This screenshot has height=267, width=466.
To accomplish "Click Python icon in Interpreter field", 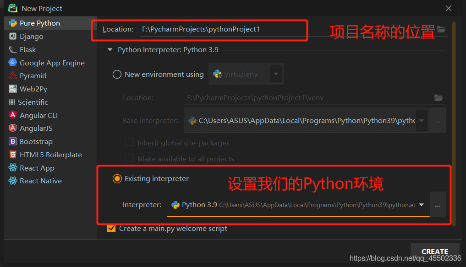I will 175,205.
